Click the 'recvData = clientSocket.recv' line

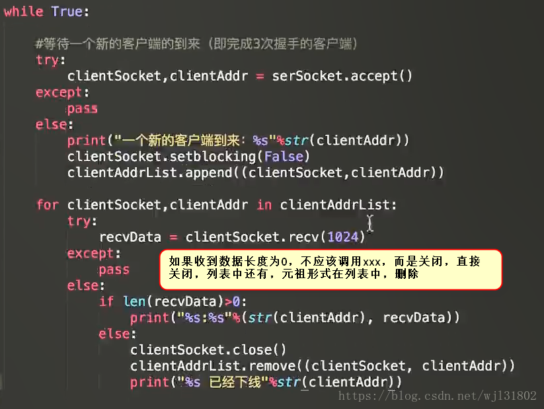pos(232,237)
